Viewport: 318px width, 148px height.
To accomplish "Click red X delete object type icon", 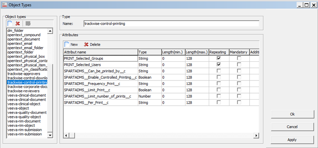I will [18, 24].
